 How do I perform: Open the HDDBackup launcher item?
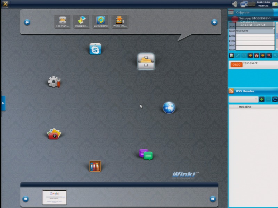[x=82, y=21]
